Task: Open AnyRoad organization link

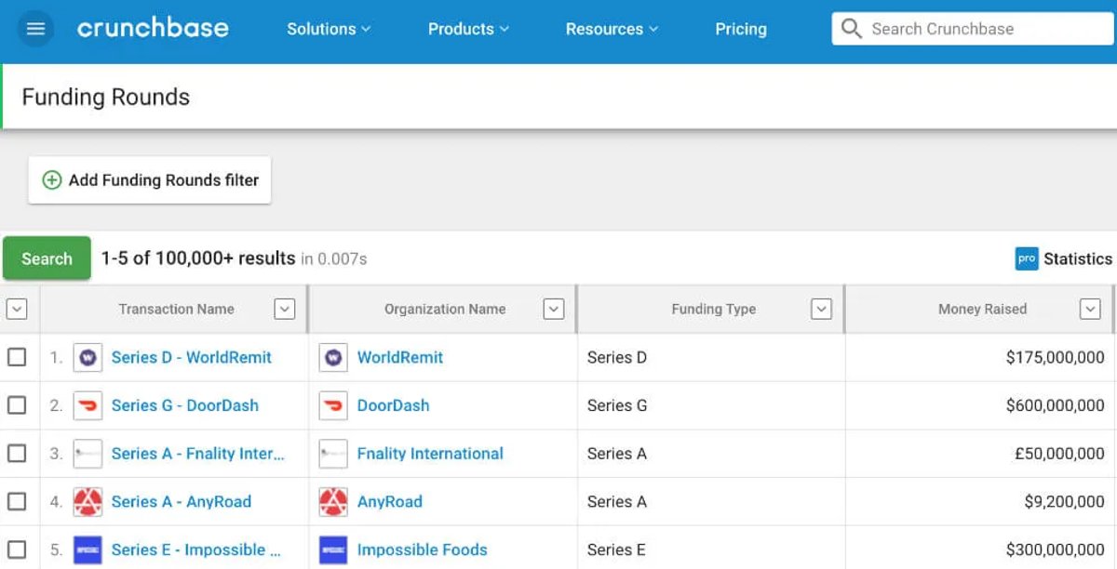Action: (390, 501)
